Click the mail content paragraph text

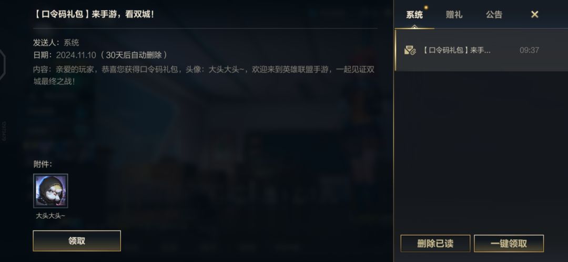(204, 75)
